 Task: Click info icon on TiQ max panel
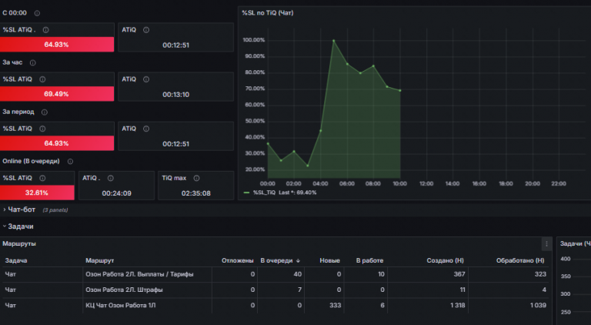(196, 178)
